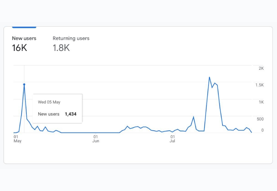Click the 500 y-axis label
Image resolution: width=277 pixels, height=191 pixels.
click(x=260, y=119)
